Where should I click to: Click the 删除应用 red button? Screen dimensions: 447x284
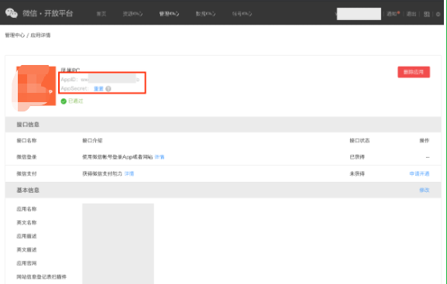414,72
